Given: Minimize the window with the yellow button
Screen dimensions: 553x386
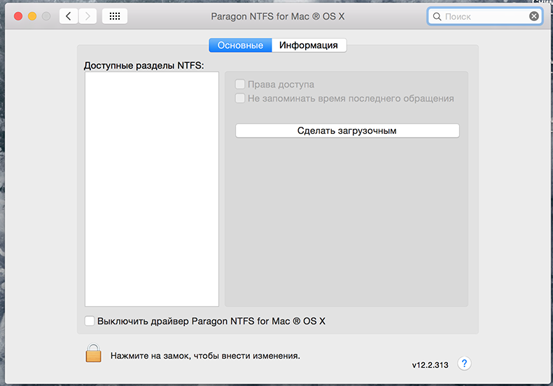Looking at the screenshot, I should [x=32, y=16].
